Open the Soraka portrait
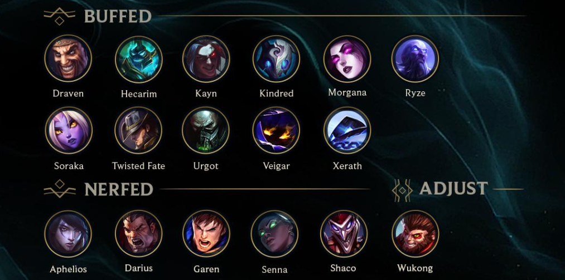Image resolution: width=565 pixels, height=280 pixels. click(x=69, y=130)
